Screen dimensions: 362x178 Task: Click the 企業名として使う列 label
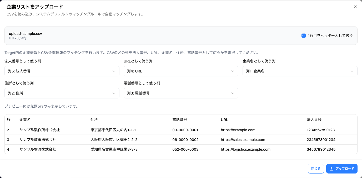(259, 61)
